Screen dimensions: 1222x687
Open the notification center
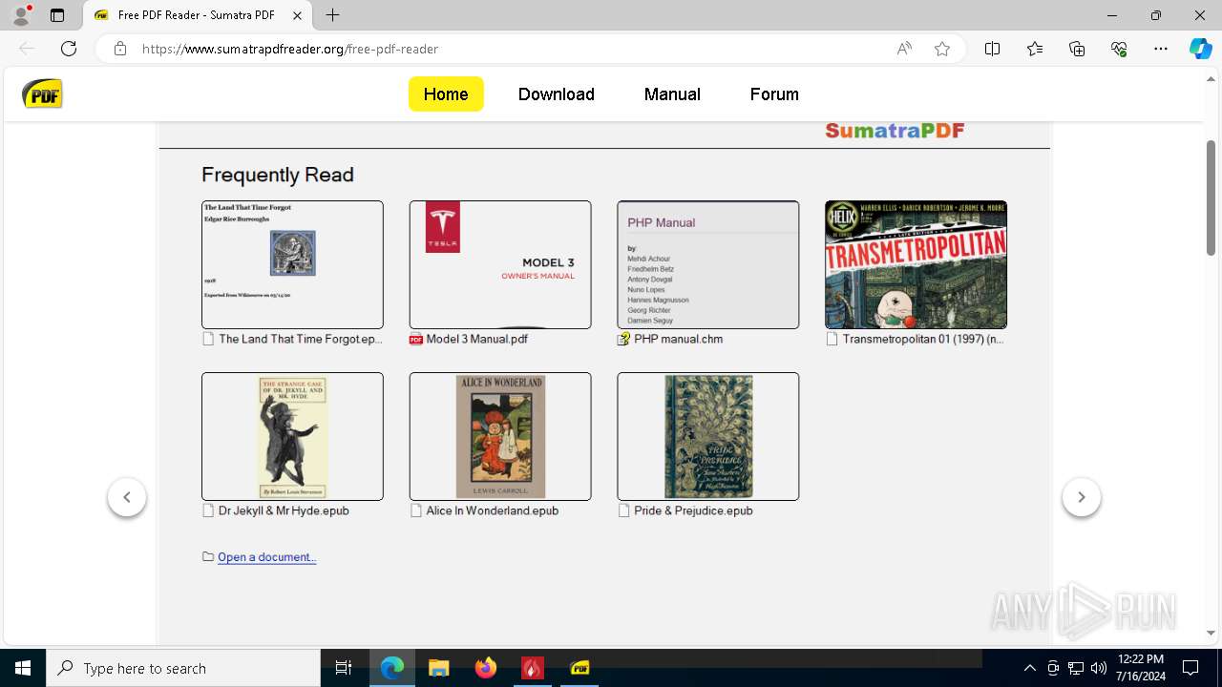(1190, 668)
